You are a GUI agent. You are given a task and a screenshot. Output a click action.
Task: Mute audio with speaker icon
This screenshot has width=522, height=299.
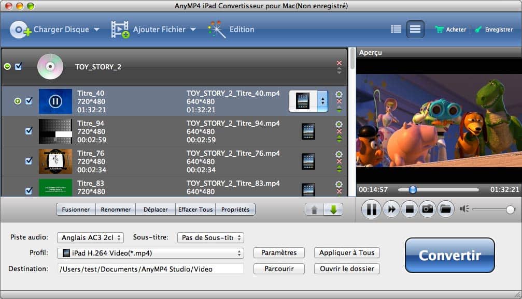point(464,208)
